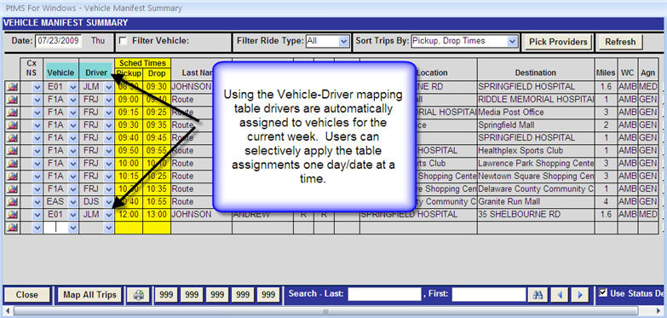Click row icon on the blank last row
Image resolution: width=667 pixels, height=318 pixels.
(12, 228)
